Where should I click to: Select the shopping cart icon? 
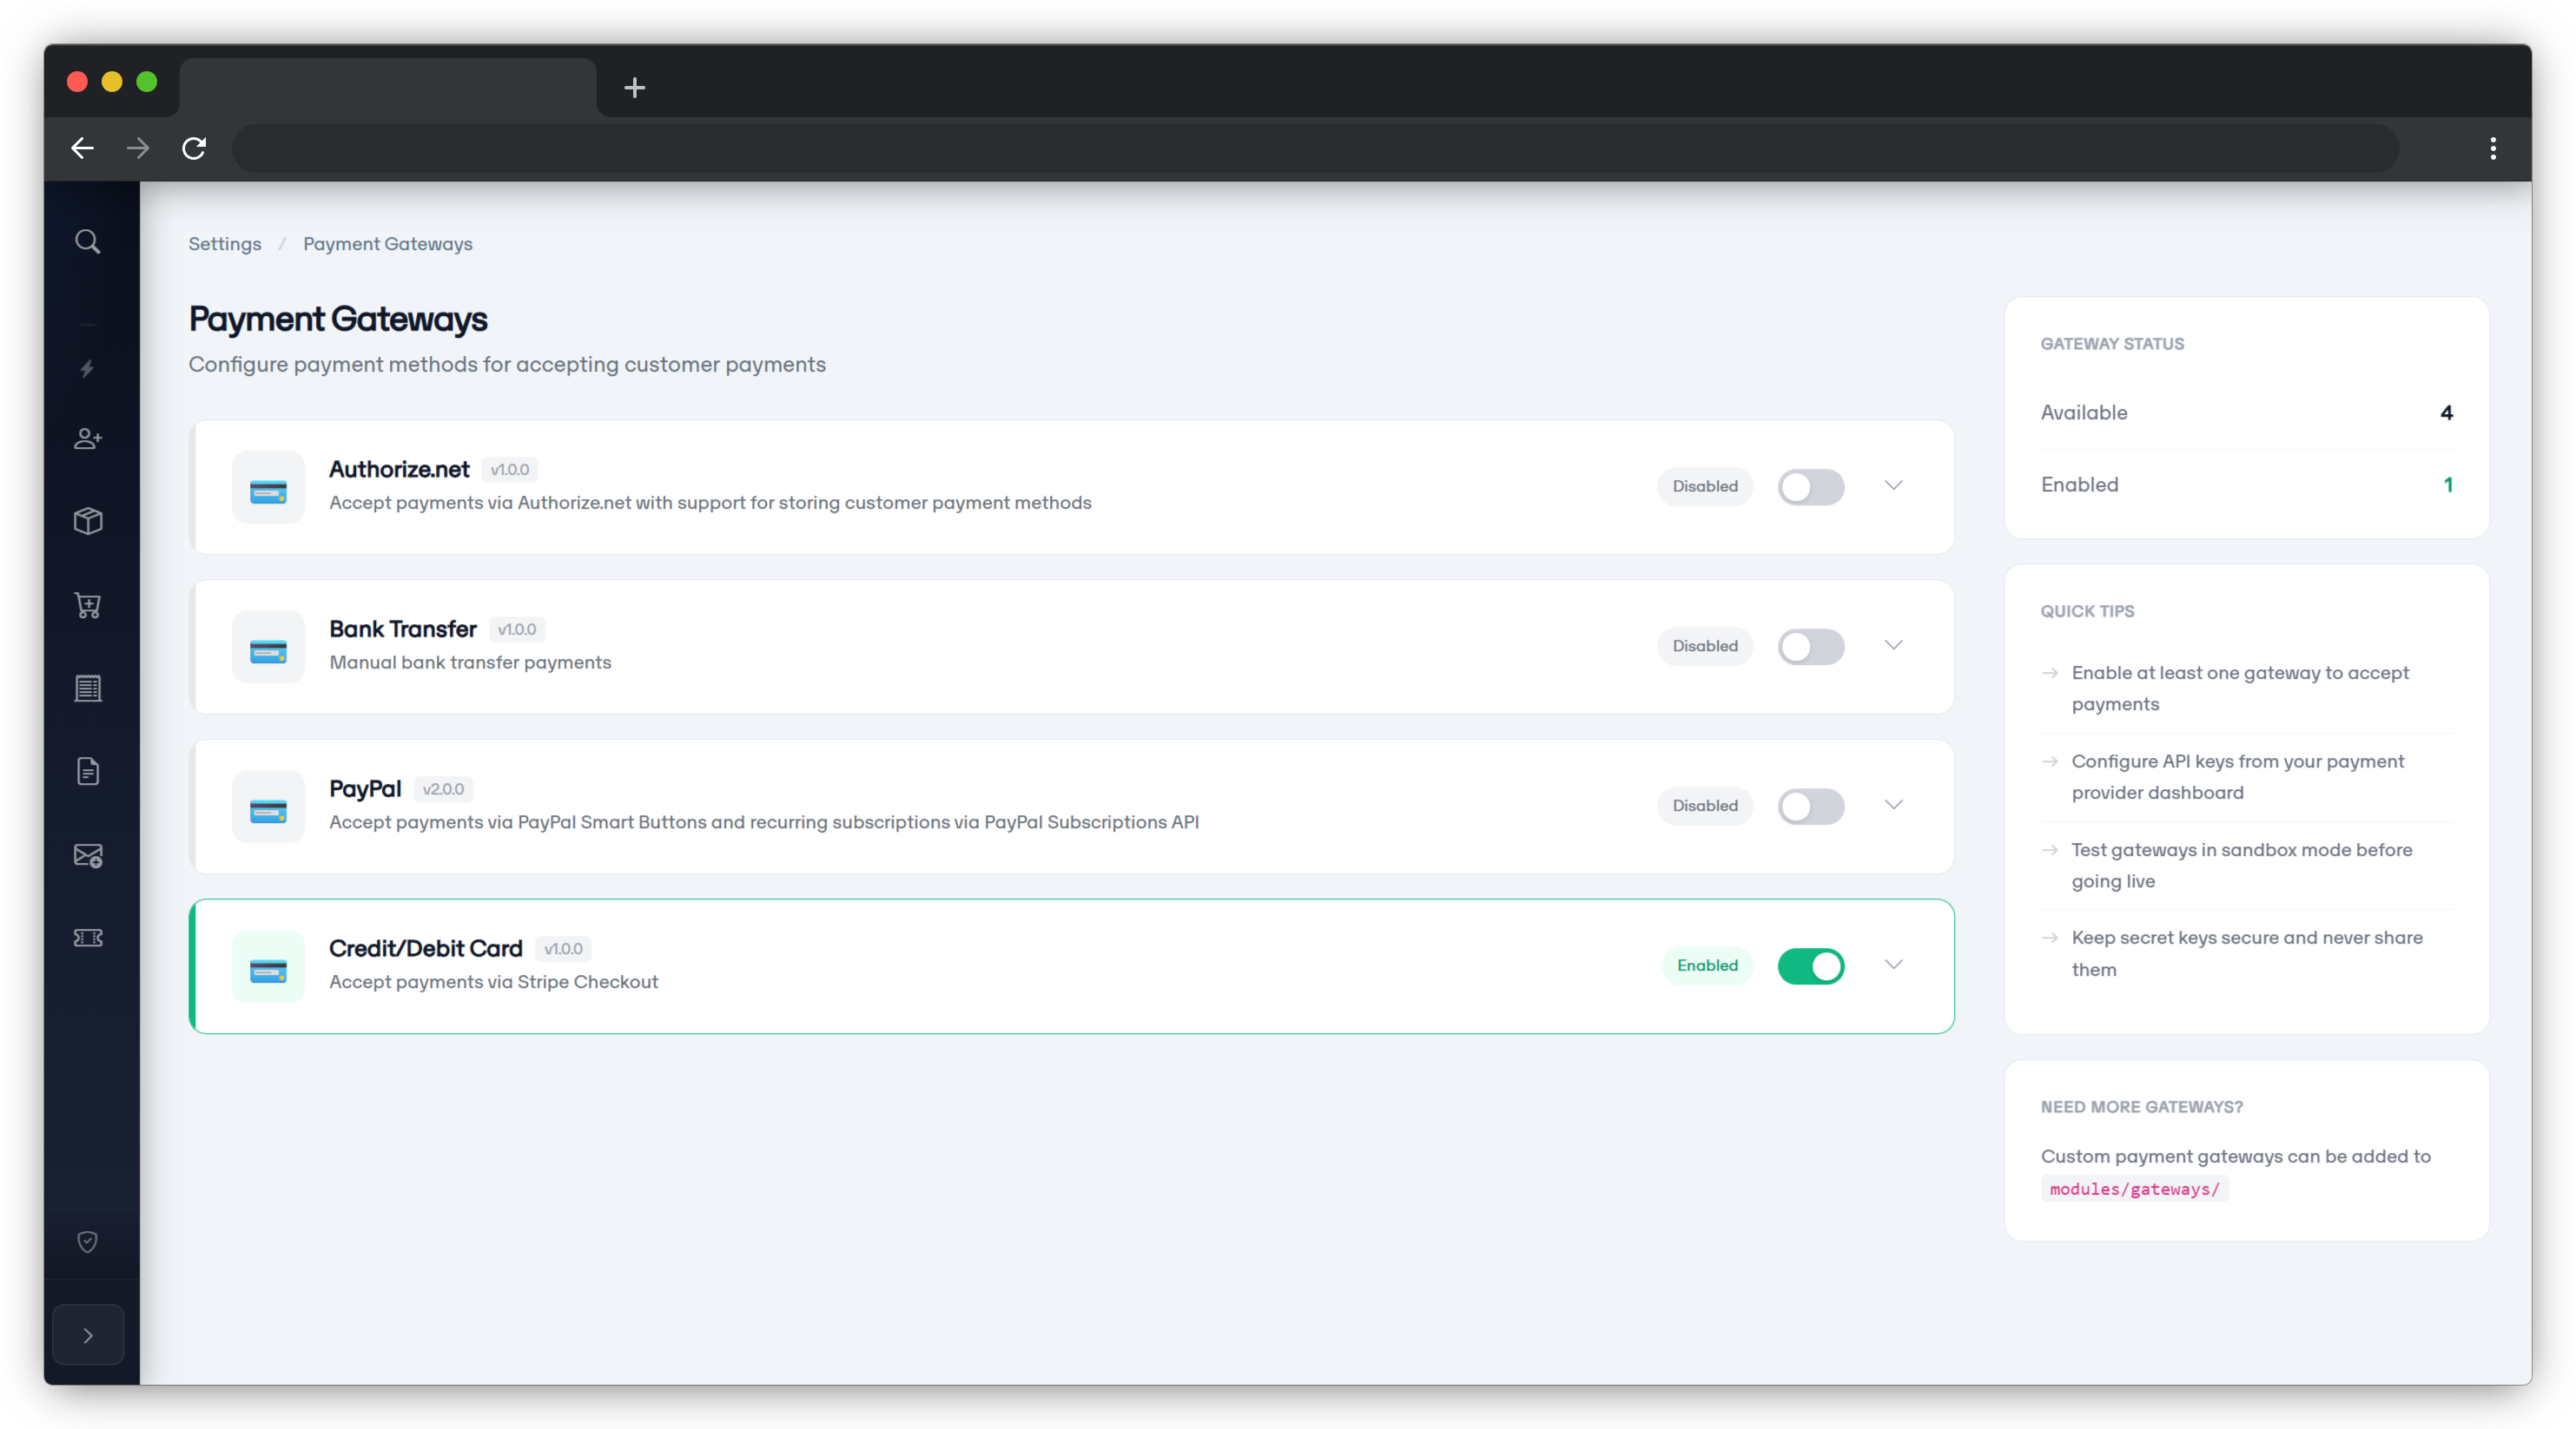tap(88, 604)
